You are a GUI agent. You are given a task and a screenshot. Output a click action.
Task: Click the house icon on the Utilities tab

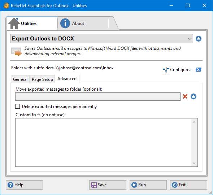(x=14, y=23)
